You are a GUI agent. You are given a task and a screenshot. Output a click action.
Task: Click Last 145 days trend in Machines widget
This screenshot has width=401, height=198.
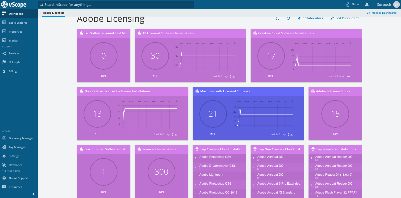point(281,134)
